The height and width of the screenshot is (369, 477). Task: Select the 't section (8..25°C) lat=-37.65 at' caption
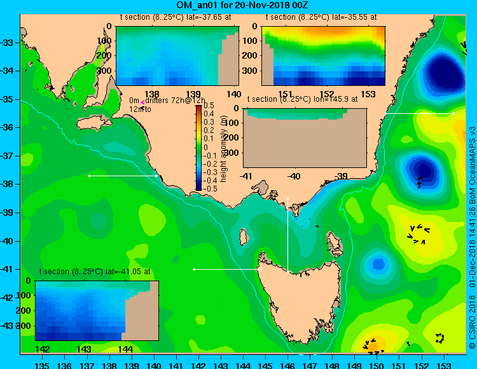click(176, 17)
